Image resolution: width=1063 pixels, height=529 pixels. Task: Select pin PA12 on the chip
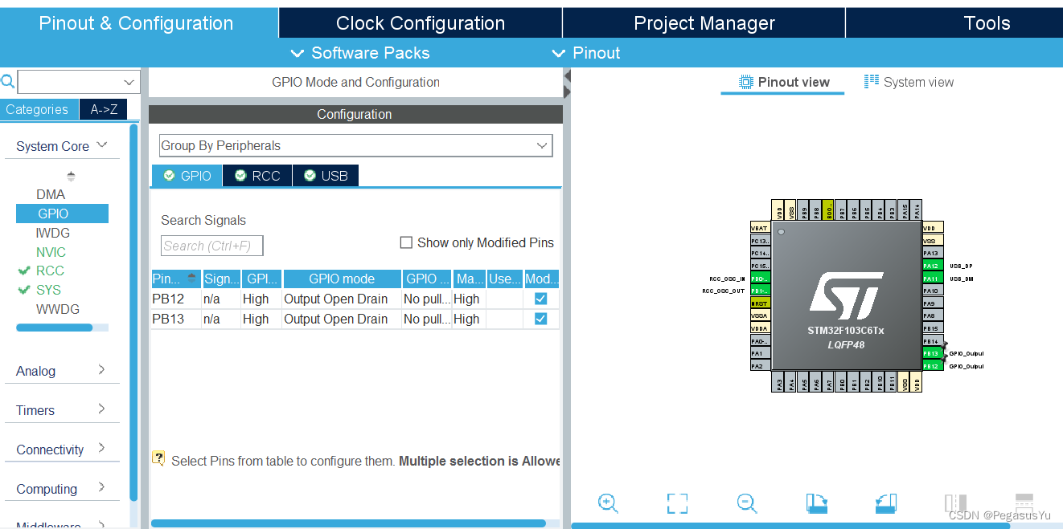(931, 266)
